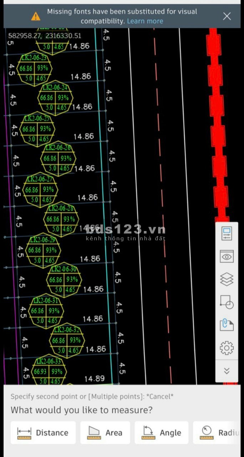Screen dimensions: 244x457
Task: Select lot label LK2-06-23
Action: tap(34, 59)
